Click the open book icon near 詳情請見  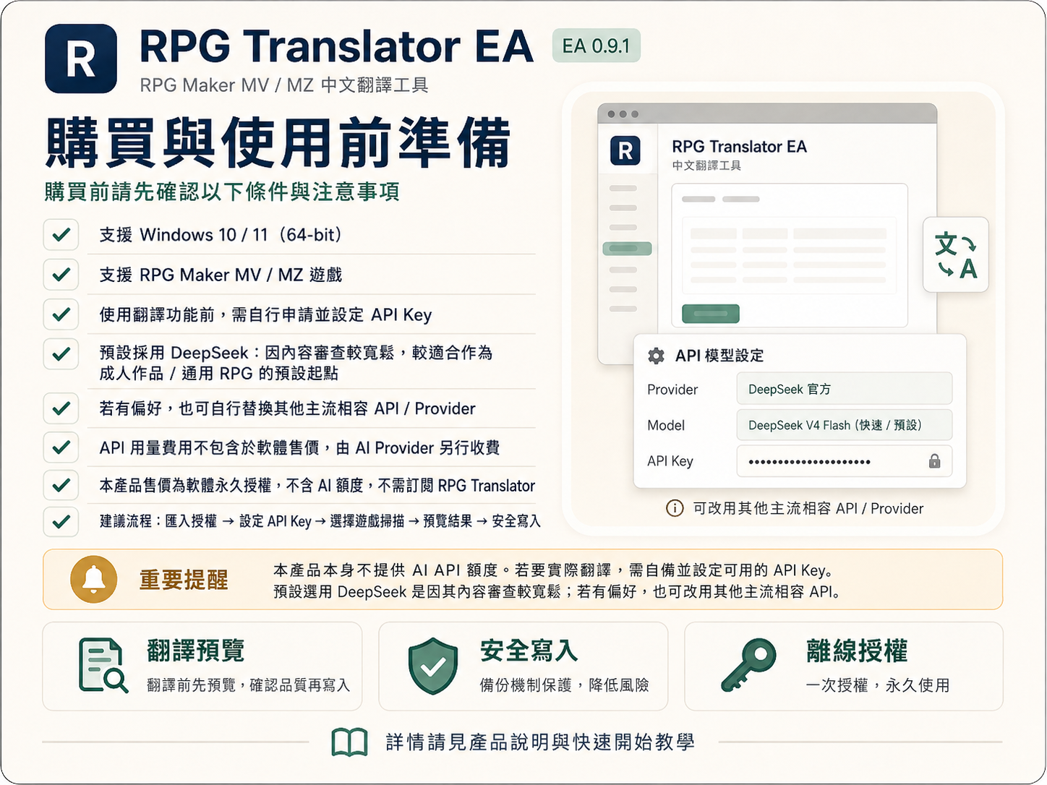pyautogui.click(x=349, y=742)
